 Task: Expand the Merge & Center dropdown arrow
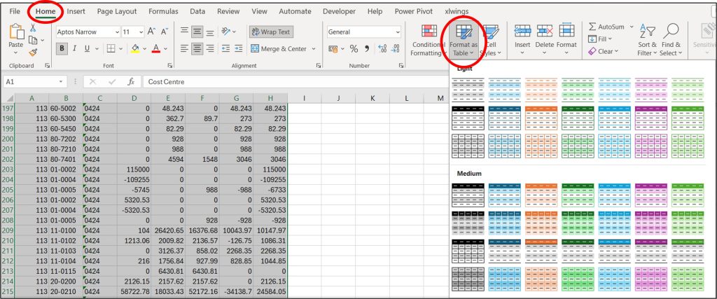[x=313, y=48]
